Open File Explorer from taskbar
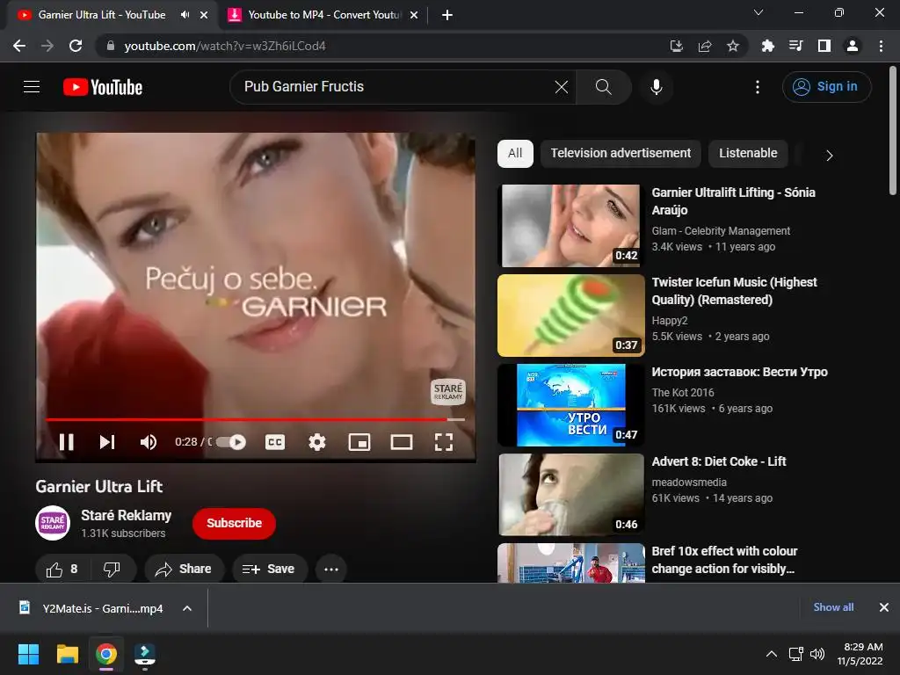The image size is (900, 675). (67, 654)
